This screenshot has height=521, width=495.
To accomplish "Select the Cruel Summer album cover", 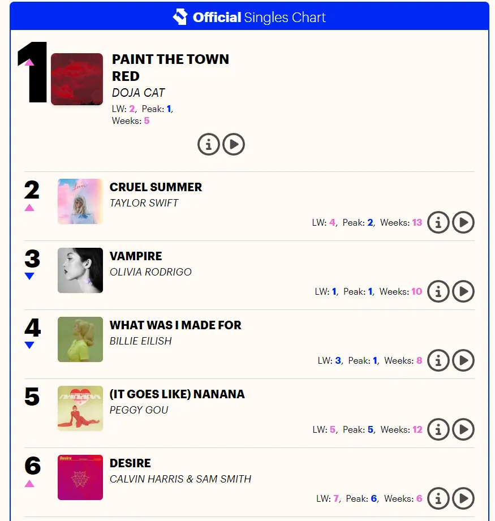I will (80, 201).
